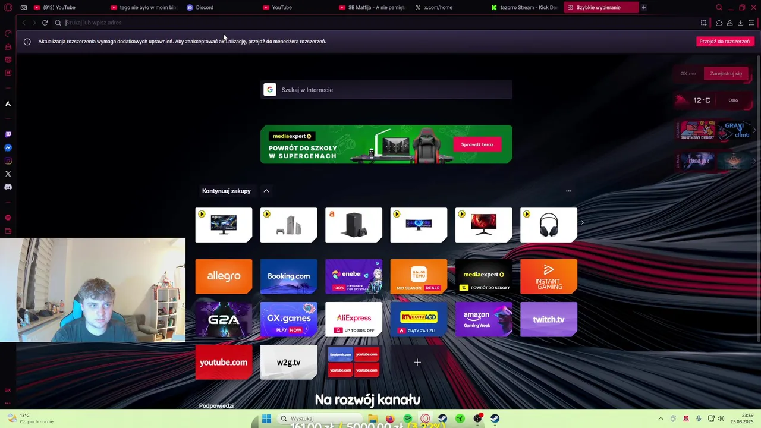The height and width of the screenshot is (428, 761).
Task: Open GX Control speedometer icon in sidebar
Action: pos(8,33)
